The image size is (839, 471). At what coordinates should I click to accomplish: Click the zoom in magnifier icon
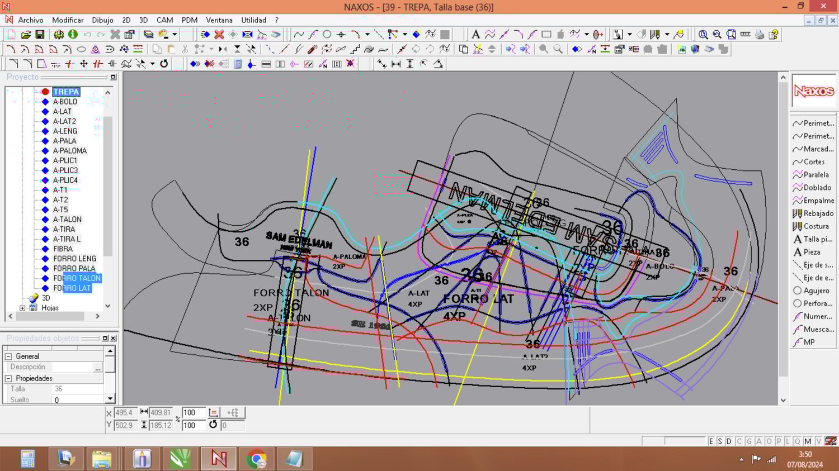coord(703,35)
